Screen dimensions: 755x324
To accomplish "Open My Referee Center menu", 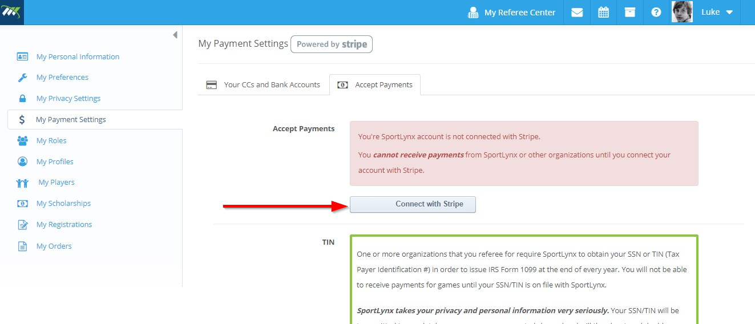I will click(x=511, y=13).
